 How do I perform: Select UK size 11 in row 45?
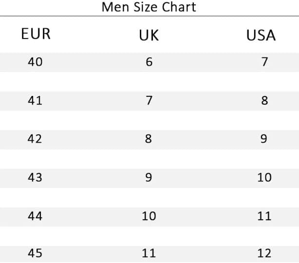[149, 253]
